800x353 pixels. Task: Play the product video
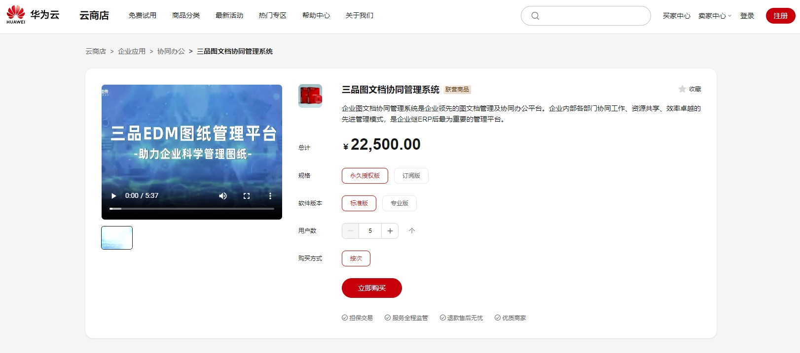[x=114, y=196]
